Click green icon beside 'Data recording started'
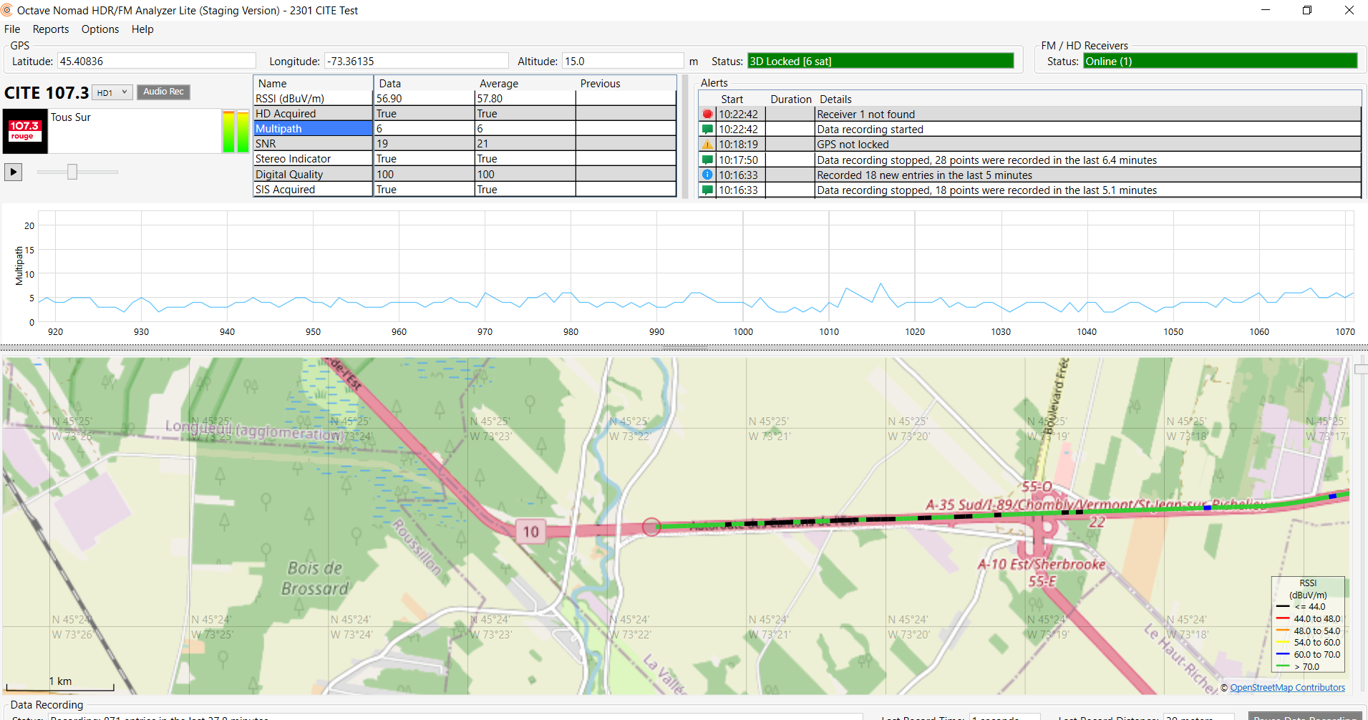The image size is (1368, 720). pyautogui.click(x=707, y=130)
